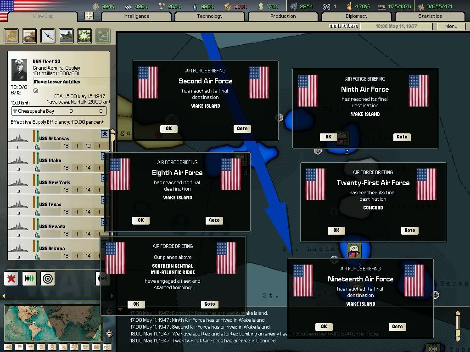
Task: Click the manpower soldiers icon
Action: point(294,6)
